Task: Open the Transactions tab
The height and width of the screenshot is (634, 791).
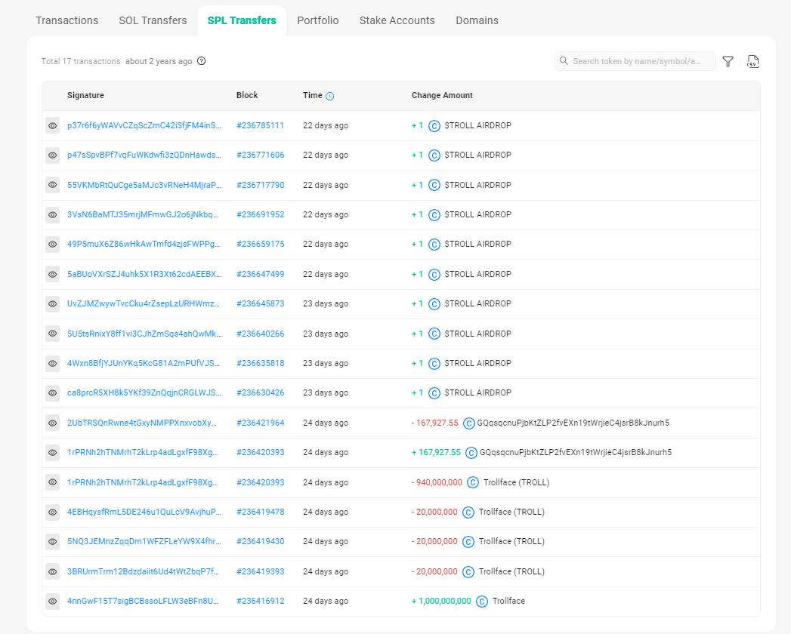Action: [x=67, y=20]
